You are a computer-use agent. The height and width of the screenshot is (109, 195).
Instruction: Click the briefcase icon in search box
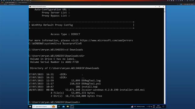tap(54, 106)
